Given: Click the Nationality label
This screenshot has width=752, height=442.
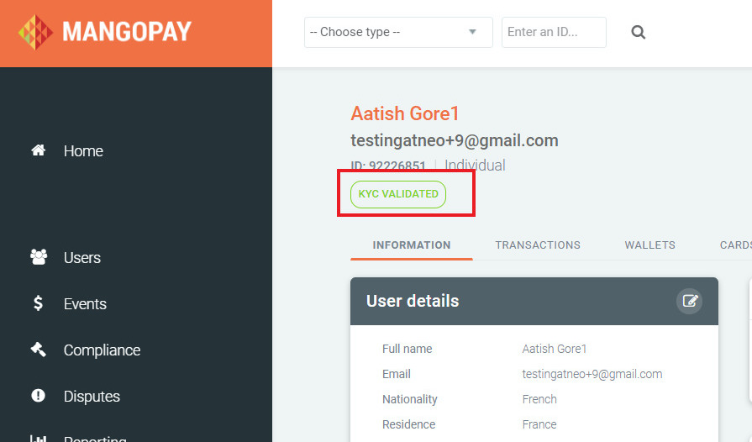Looking at the screenshot, I should tap(409, 399).
